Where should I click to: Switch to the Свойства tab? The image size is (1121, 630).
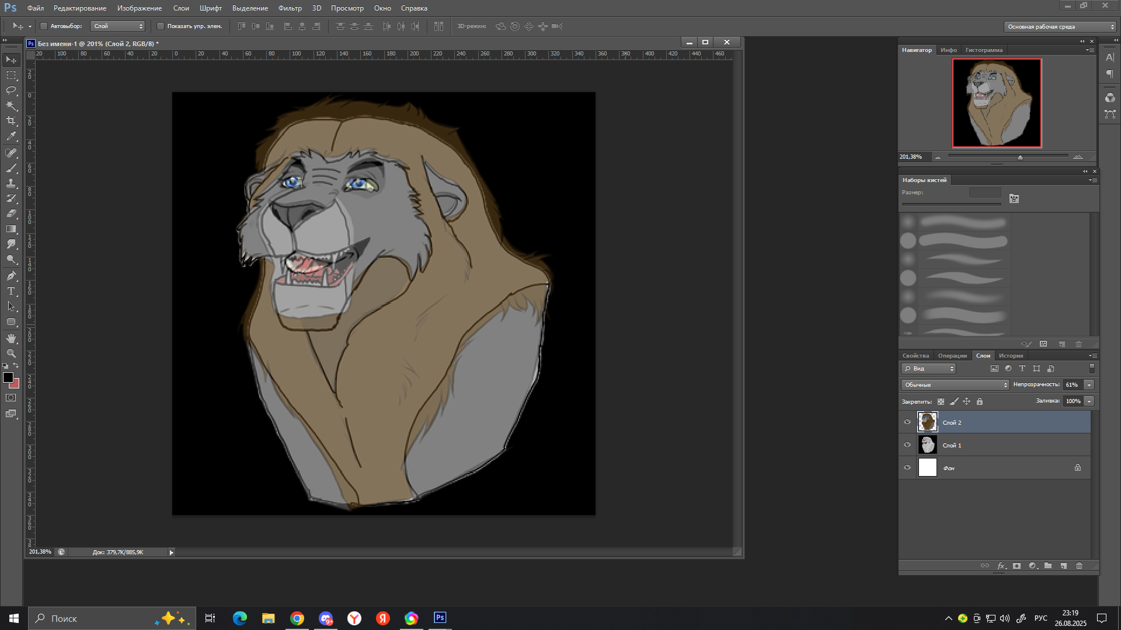915,356
